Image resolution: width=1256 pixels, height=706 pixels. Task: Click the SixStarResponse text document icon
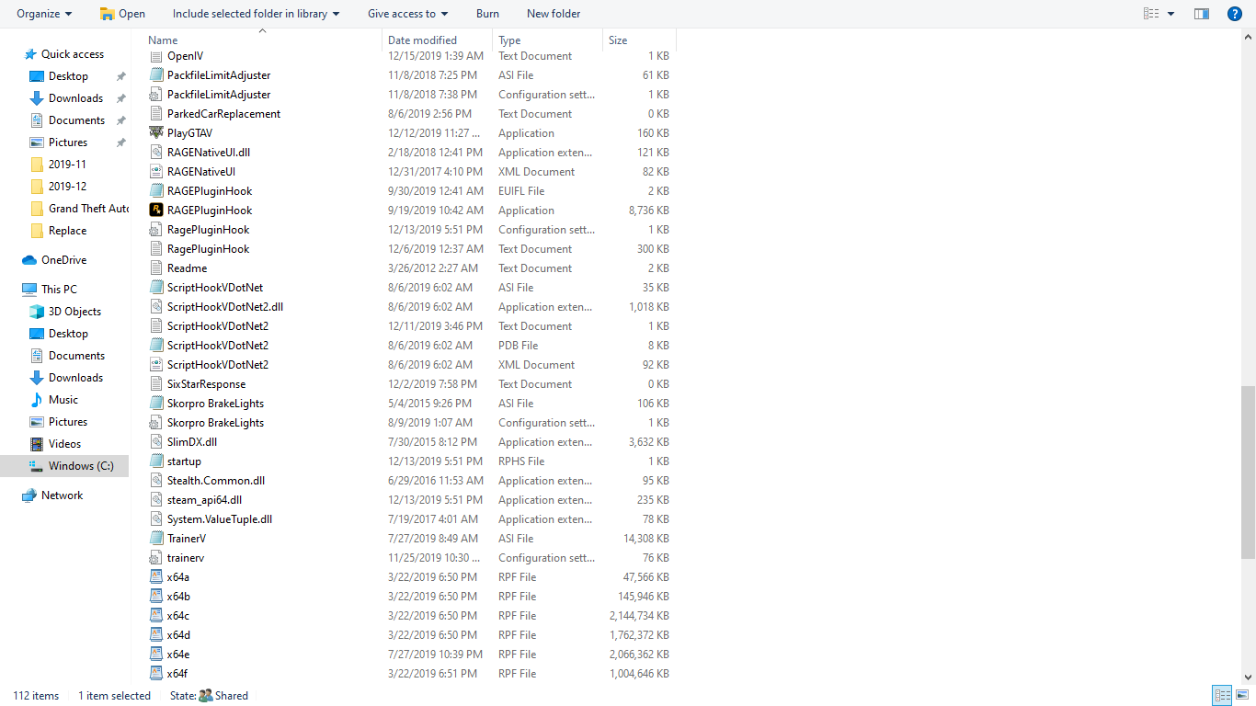(156, 384)
